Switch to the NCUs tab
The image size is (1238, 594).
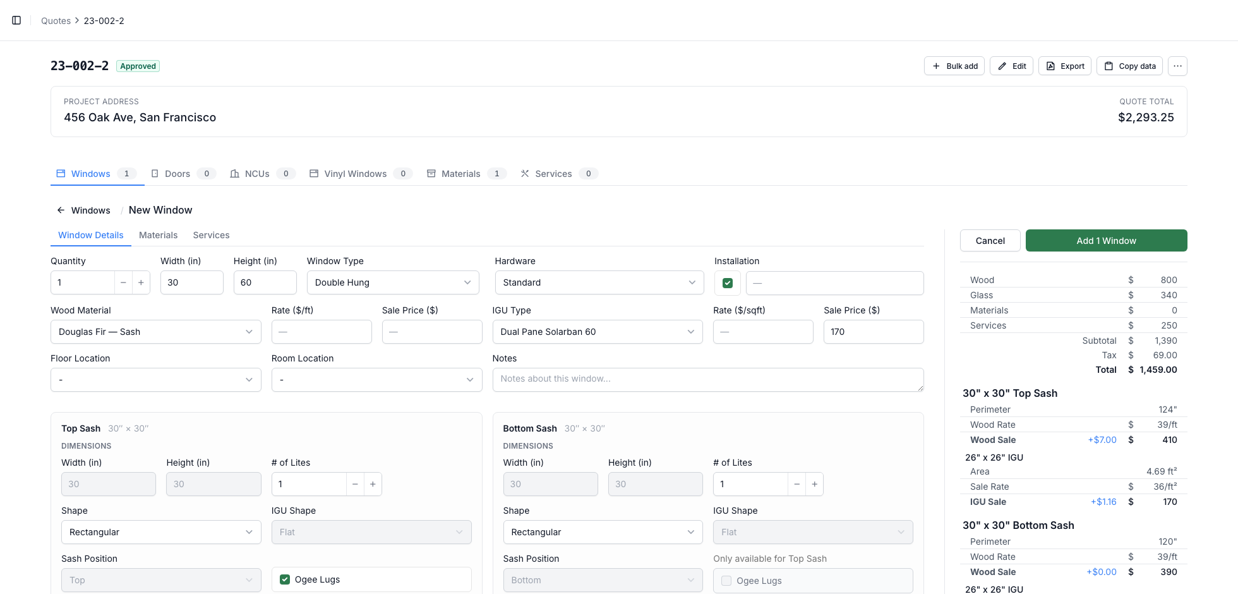pos(262,174)
